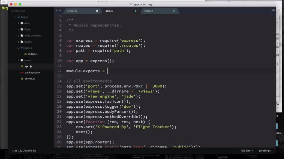284x159 pixels.
Task: Click line number 15 in gutter
Action: click(59, 86)
